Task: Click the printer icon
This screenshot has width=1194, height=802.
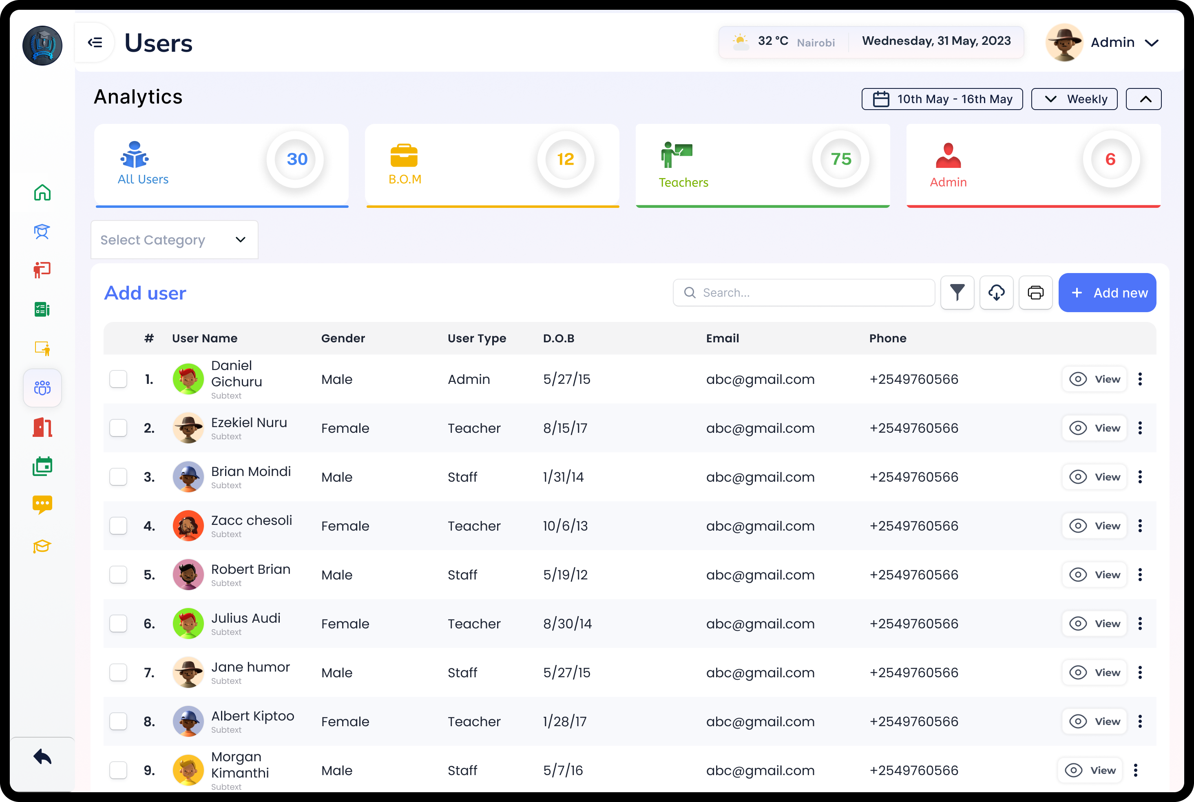Action: coord(1035,293)
